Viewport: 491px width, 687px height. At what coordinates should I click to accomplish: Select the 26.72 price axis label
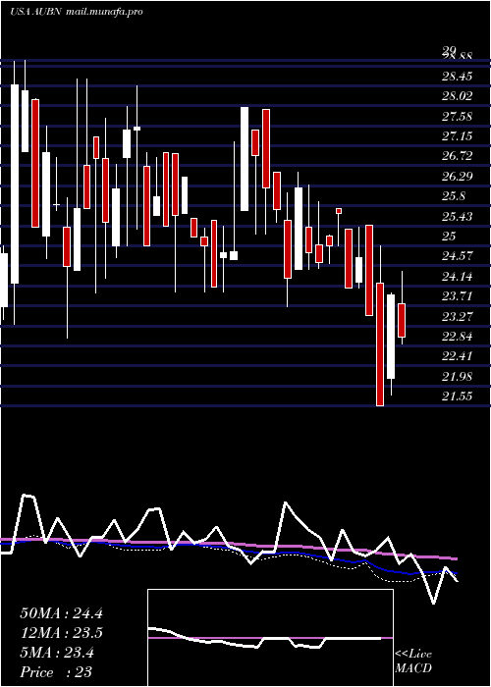(458, 156)
